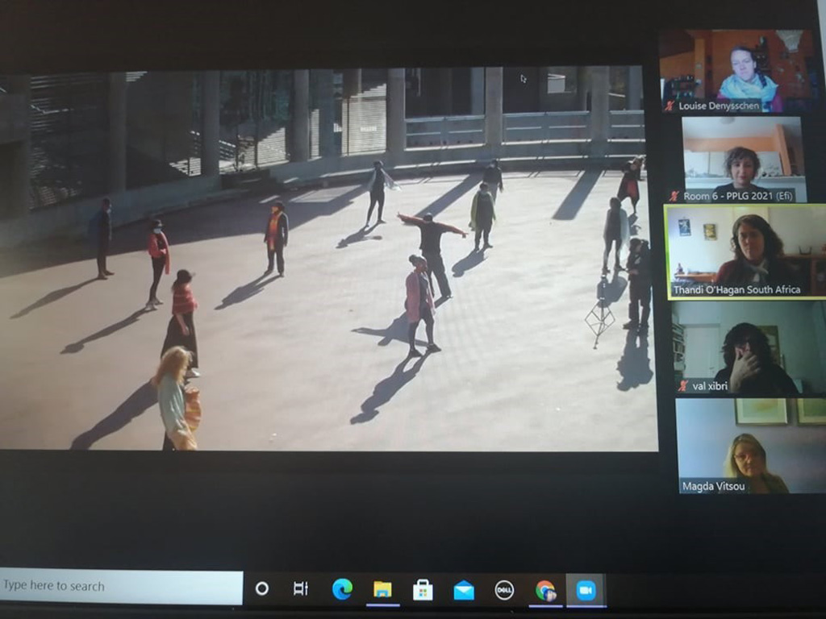826x619 pixels.
Task: Click the name label 'val xibri'
Action: 710,386
